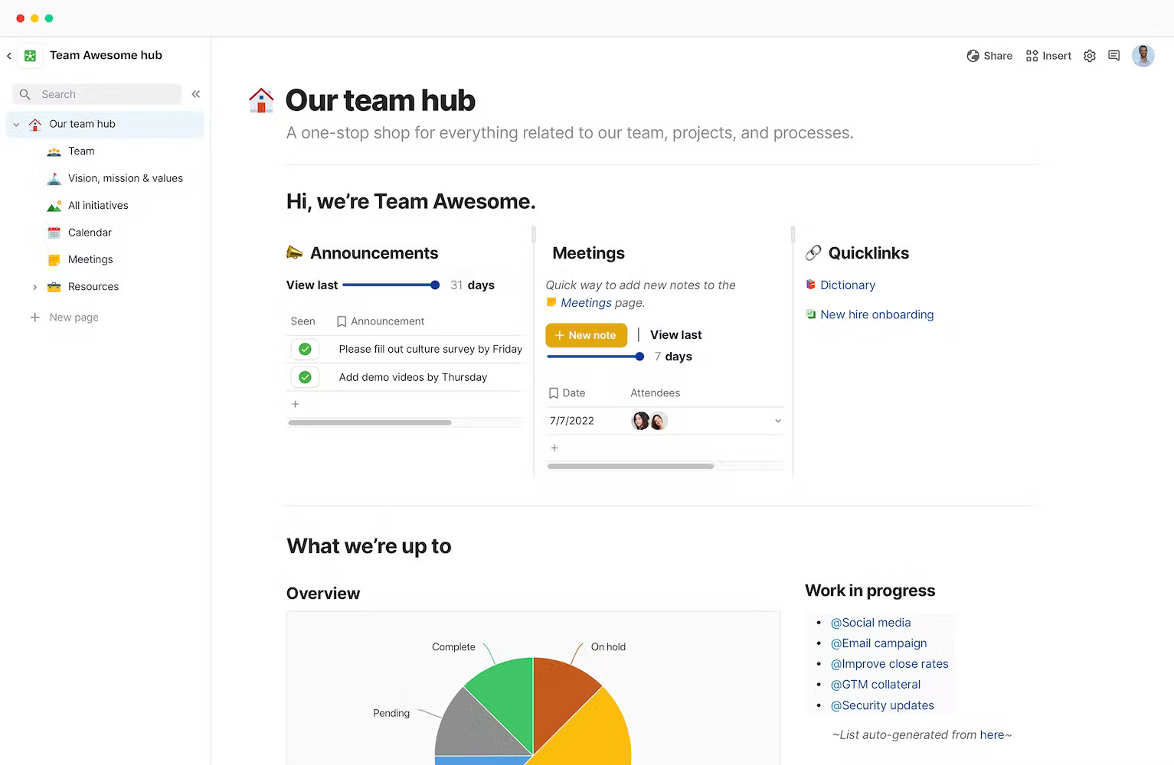Select the Vision, mission & values page
The image size is (1174, 765).
(125, 178)
